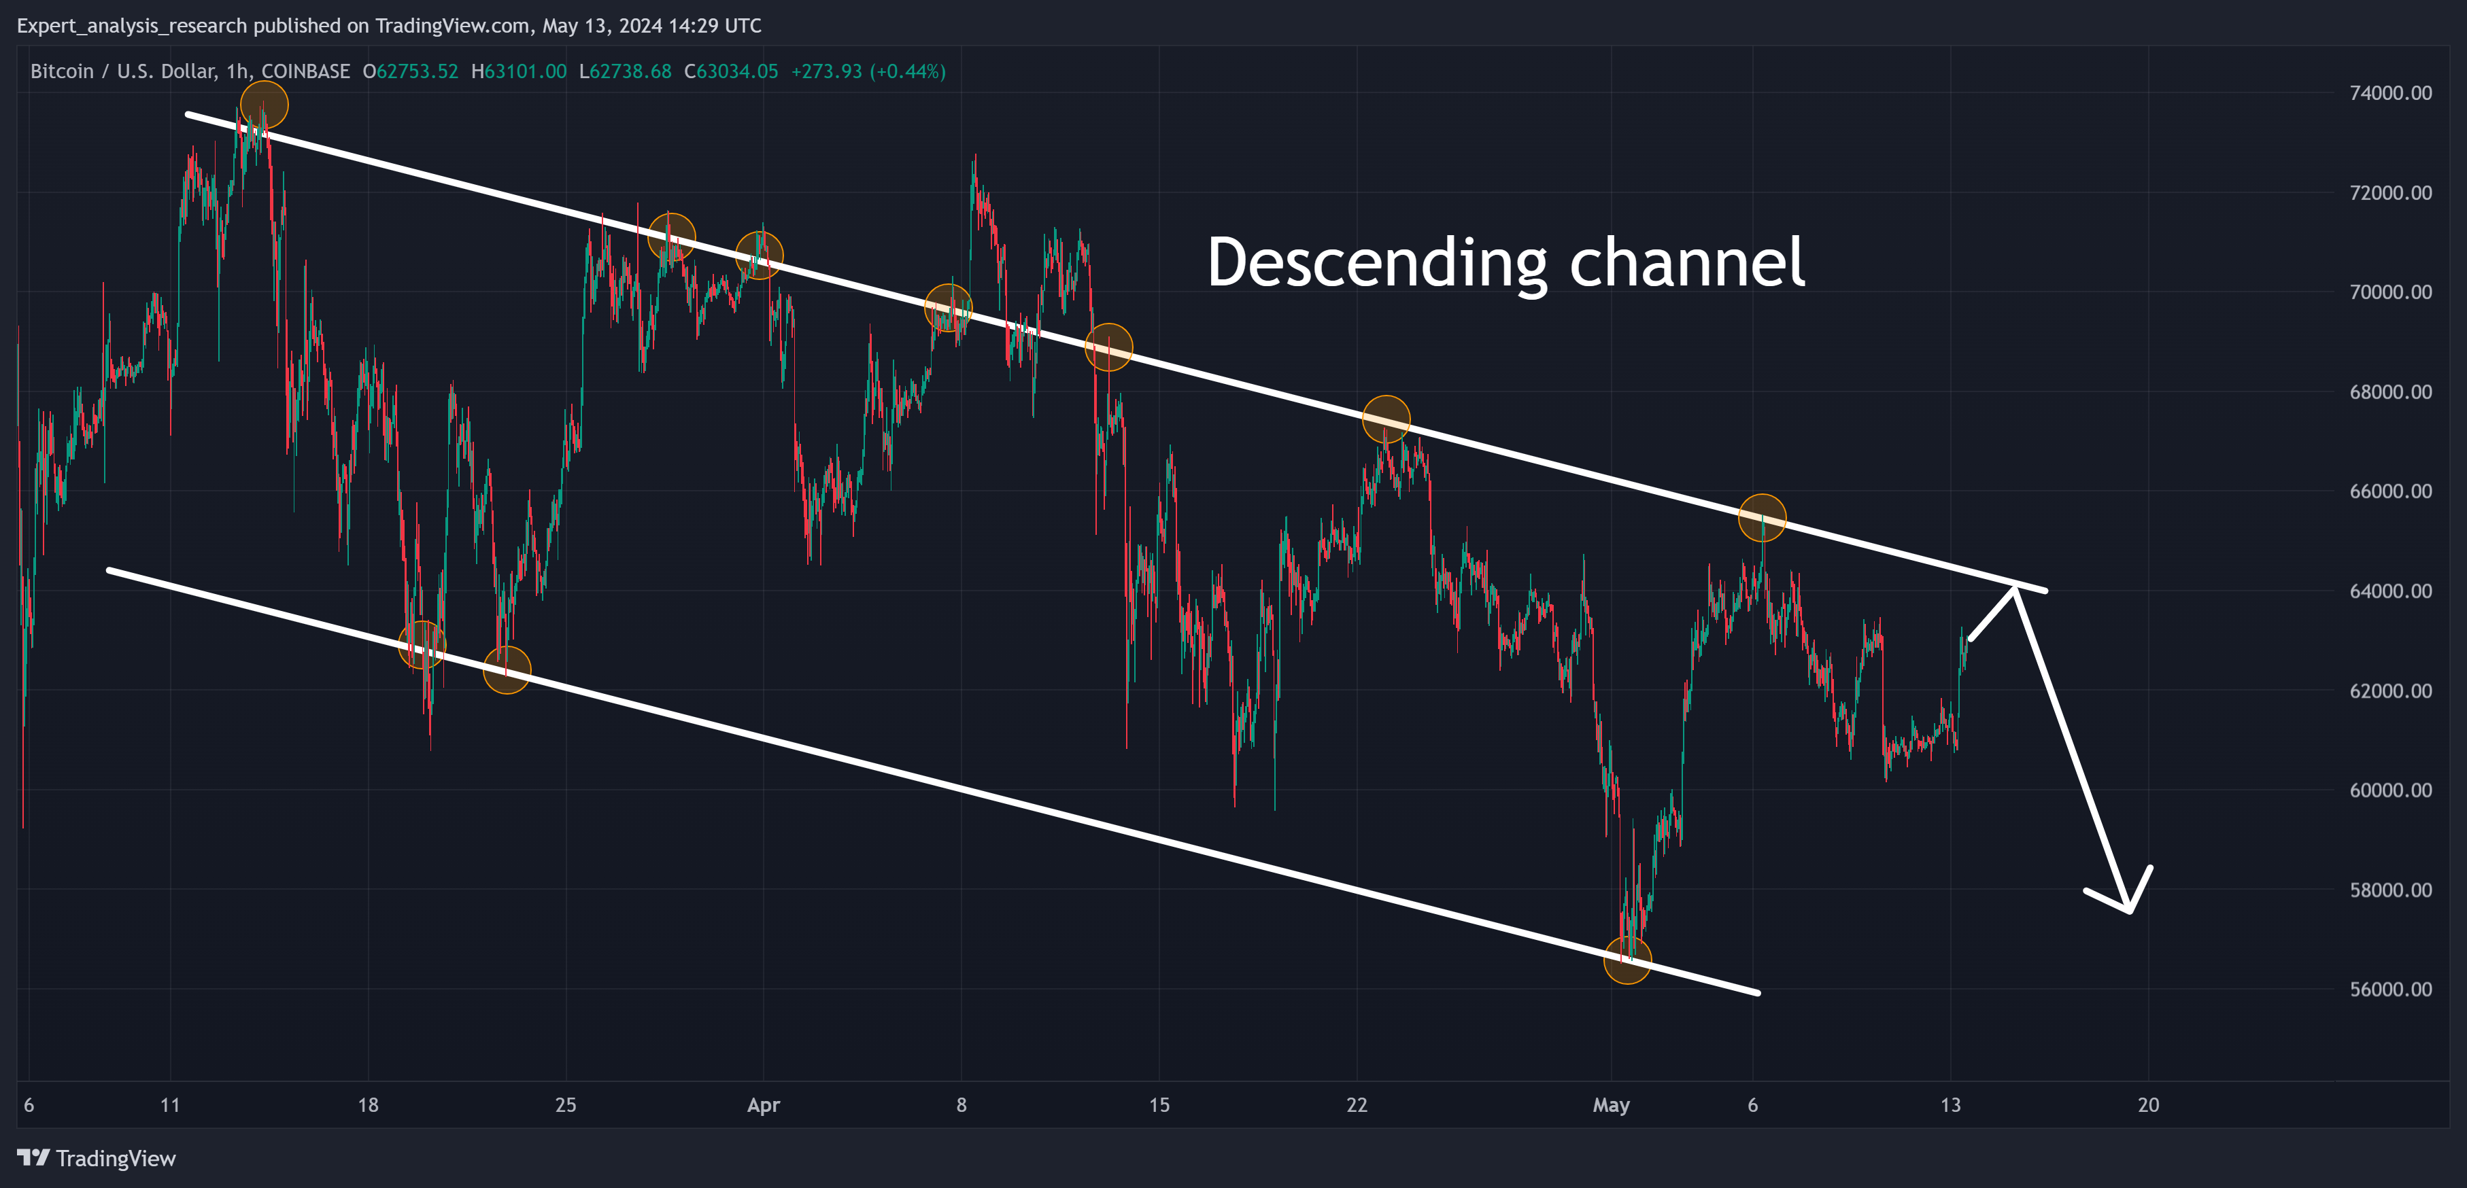The width and height of the screenshot is (2467, 1188).
Task: Click the TradingView logo at bottom left
Action: click(x=97, y=1158)
